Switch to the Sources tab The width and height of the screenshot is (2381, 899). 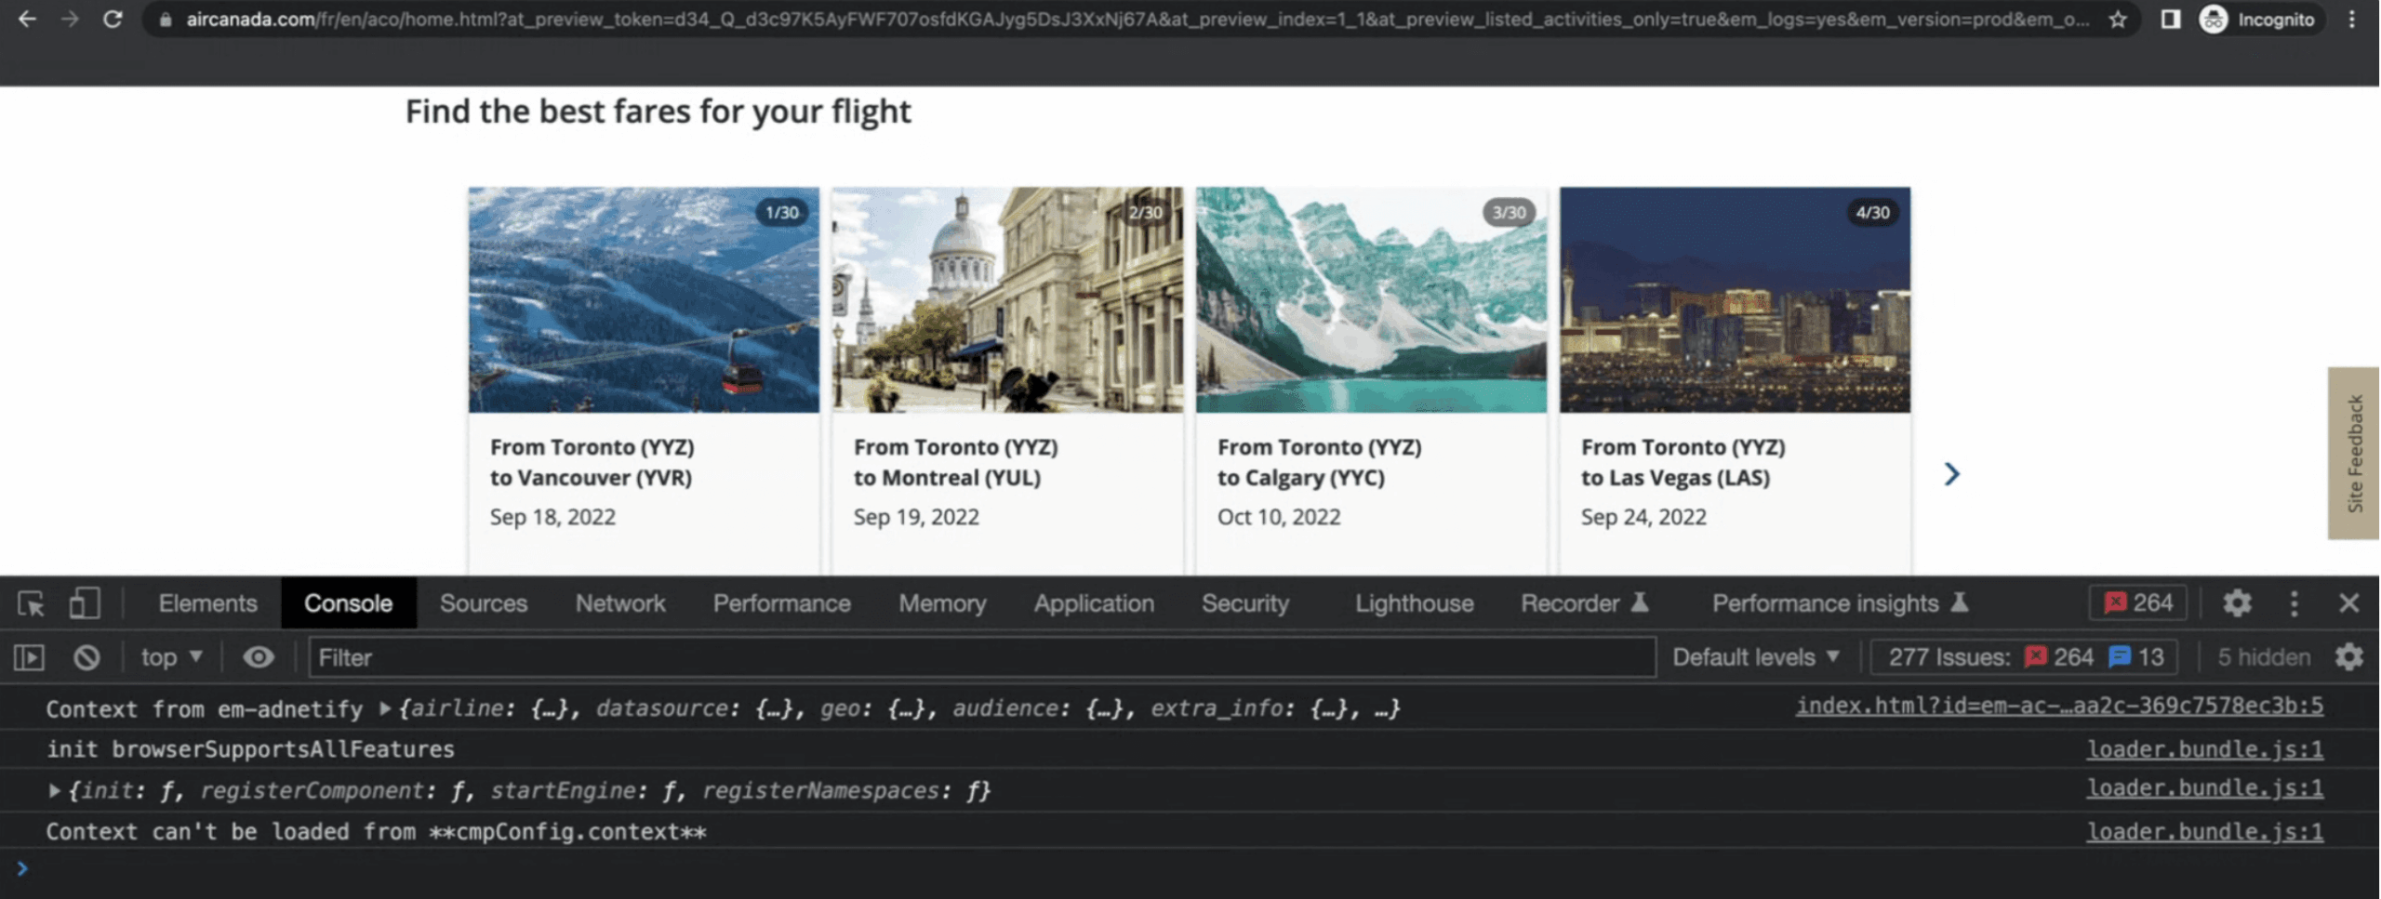(484, 603)
